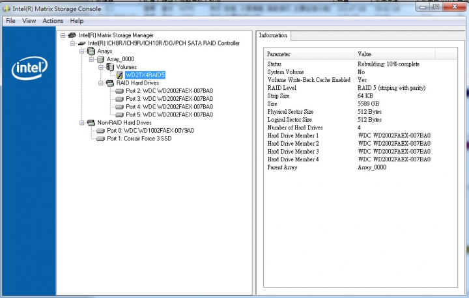Select Port 5: WDC WD2002FAEX-007BA0
469x298 pixels.
pyautogui.click(x=169, y=115)
